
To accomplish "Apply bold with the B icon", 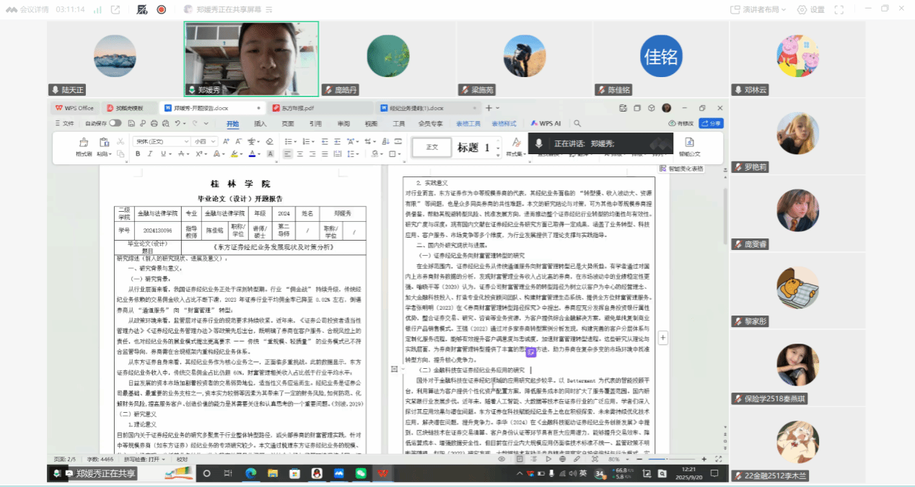I will click(138, 154).
